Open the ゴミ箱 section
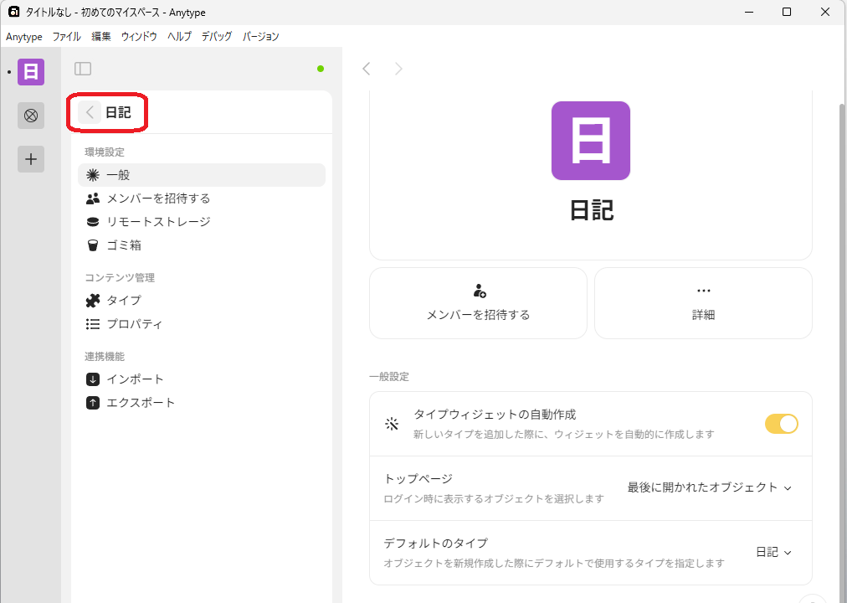Image resolution: width=847 pixels, height=603 pixels. coord(202,245)
